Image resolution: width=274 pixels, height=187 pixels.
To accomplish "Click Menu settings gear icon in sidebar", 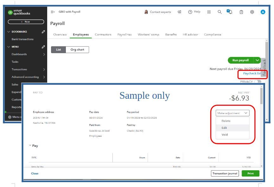I will coord(10,117).
